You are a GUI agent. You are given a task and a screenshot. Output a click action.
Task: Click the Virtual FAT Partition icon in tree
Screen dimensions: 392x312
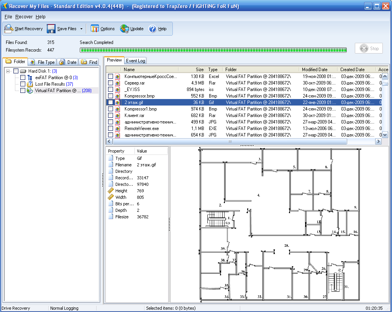[30, 91]
